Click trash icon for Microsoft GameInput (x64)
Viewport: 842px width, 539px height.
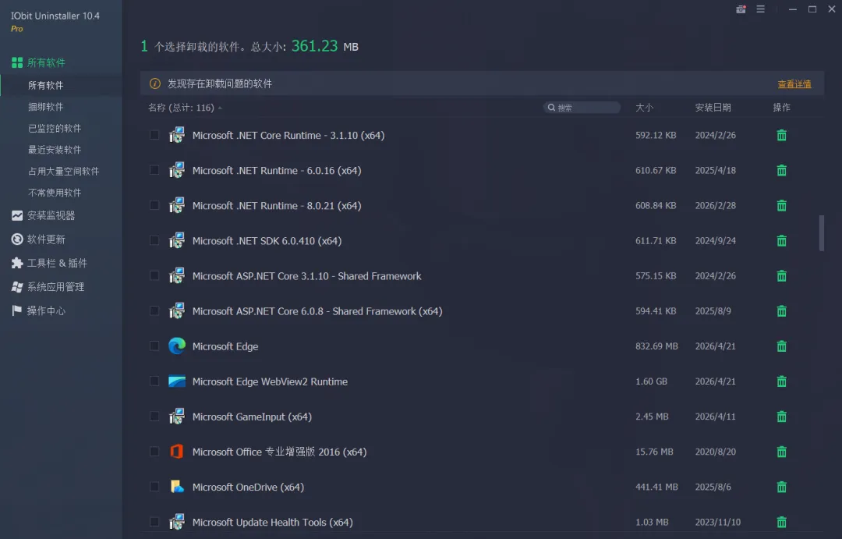[x=781, y=417]
